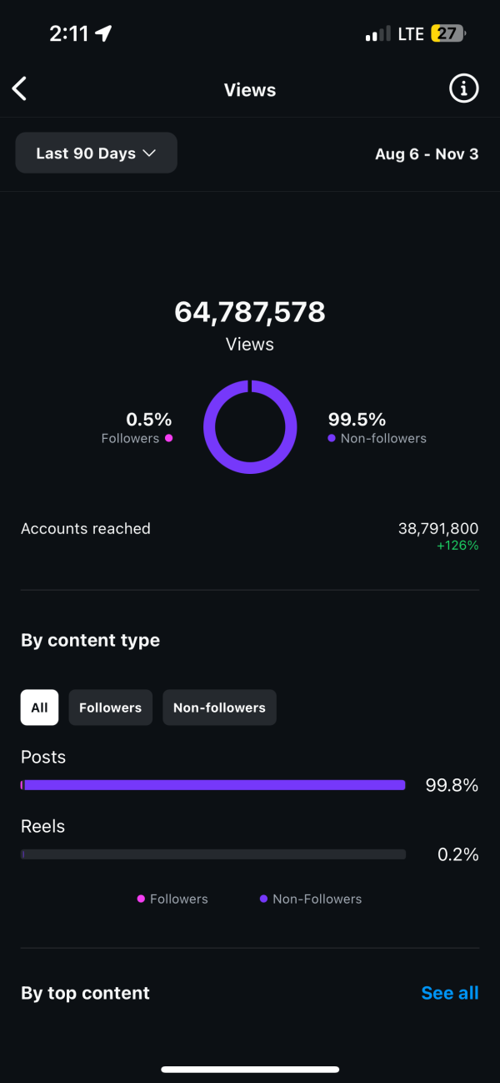The width and height of the screenshot is (500, 1083).
Task: Tap the Reels progress bar
Action: (213, 854)
